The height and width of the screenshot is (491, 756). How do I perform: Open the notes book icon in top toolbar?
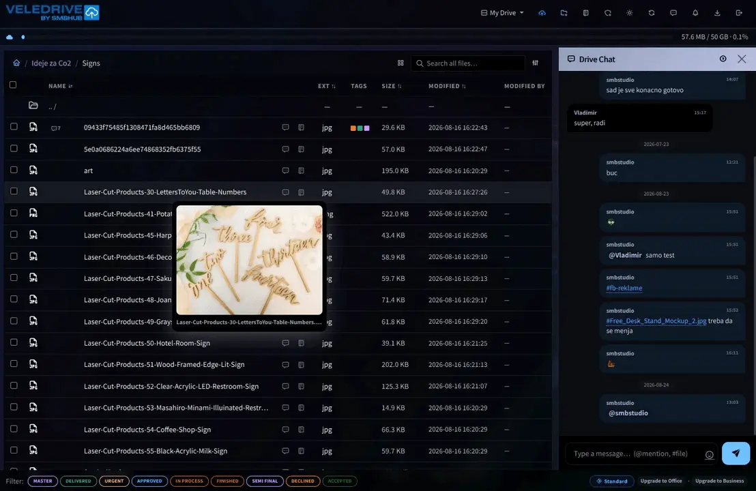586,13
